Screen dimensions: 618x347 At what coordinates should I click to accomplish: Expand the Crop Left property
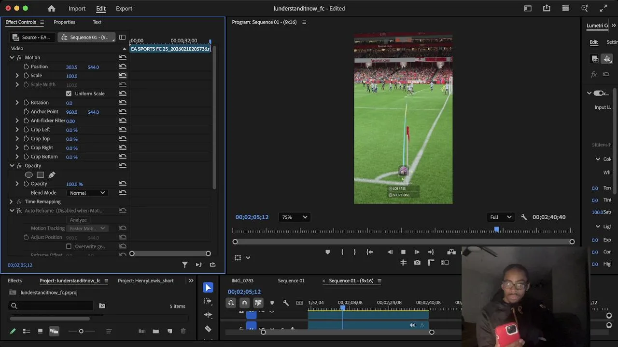tap(17, 130)
